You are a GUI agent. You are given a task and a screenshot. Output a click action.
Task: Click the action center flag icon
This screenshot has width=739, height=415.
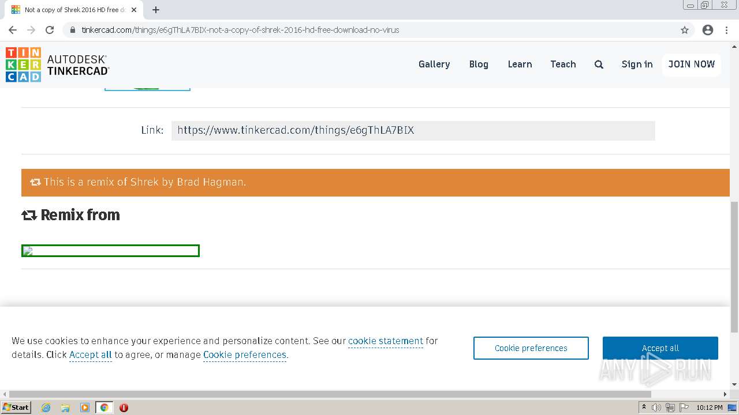point(684,408)
